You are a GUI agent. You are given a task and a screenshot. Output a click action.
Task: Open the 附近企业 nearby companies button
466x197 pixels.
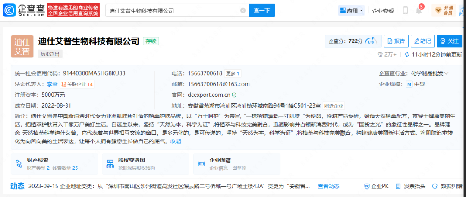click(334, 106)
